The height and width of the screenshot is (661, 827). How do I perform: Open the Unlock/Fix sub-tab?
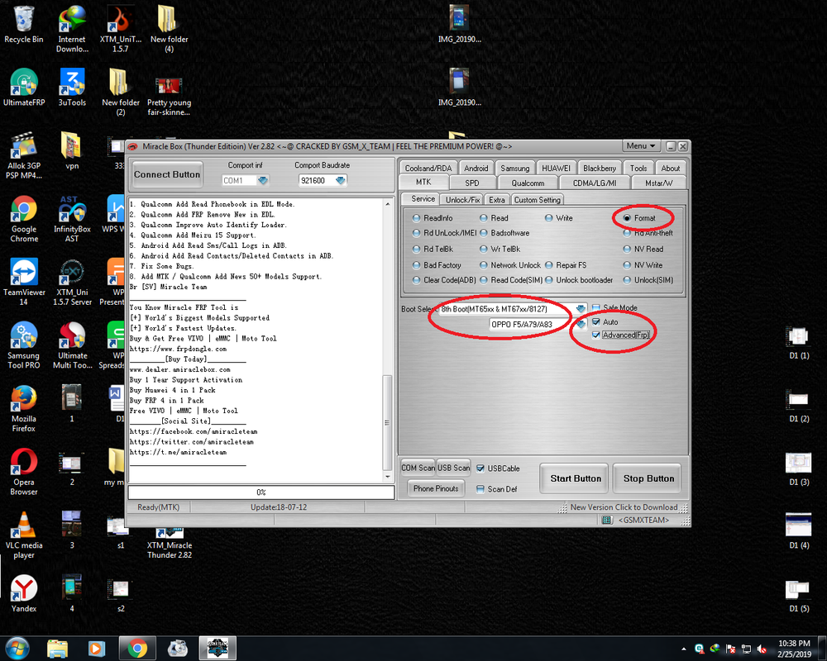pos(462,200)
